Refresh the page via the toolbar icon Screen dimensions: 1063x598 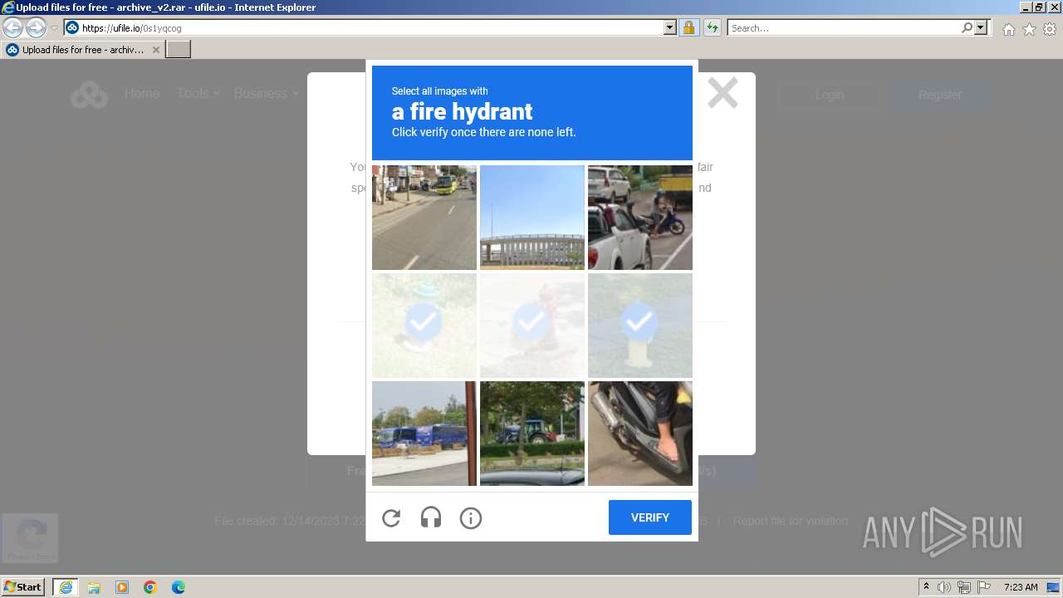713,28
